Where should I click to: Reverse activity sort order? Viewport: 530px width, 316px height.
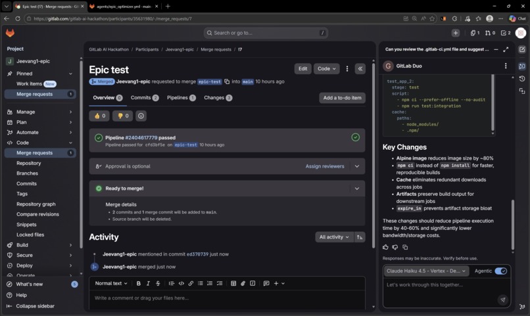tap(359, 237)
